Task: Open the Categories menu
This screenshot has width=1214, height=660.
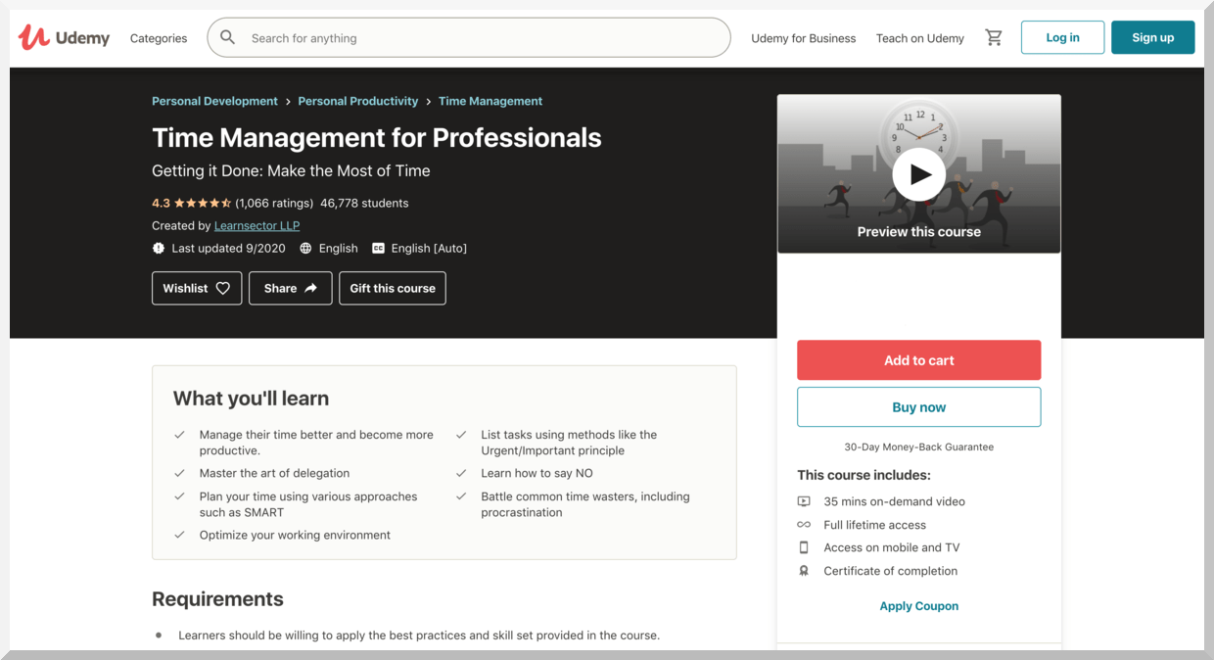Action: click(x=159, y=38)
